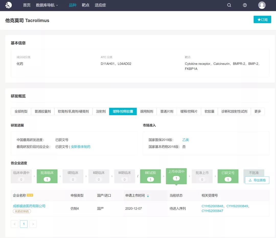
Task: Sort by 申请上市时间 column arrow
Action: pos(148,196)
